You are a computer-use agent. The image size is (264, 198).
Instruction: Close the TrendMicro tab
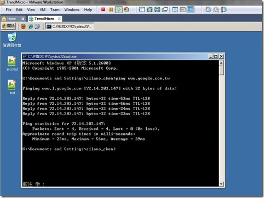tap(59, 19)
